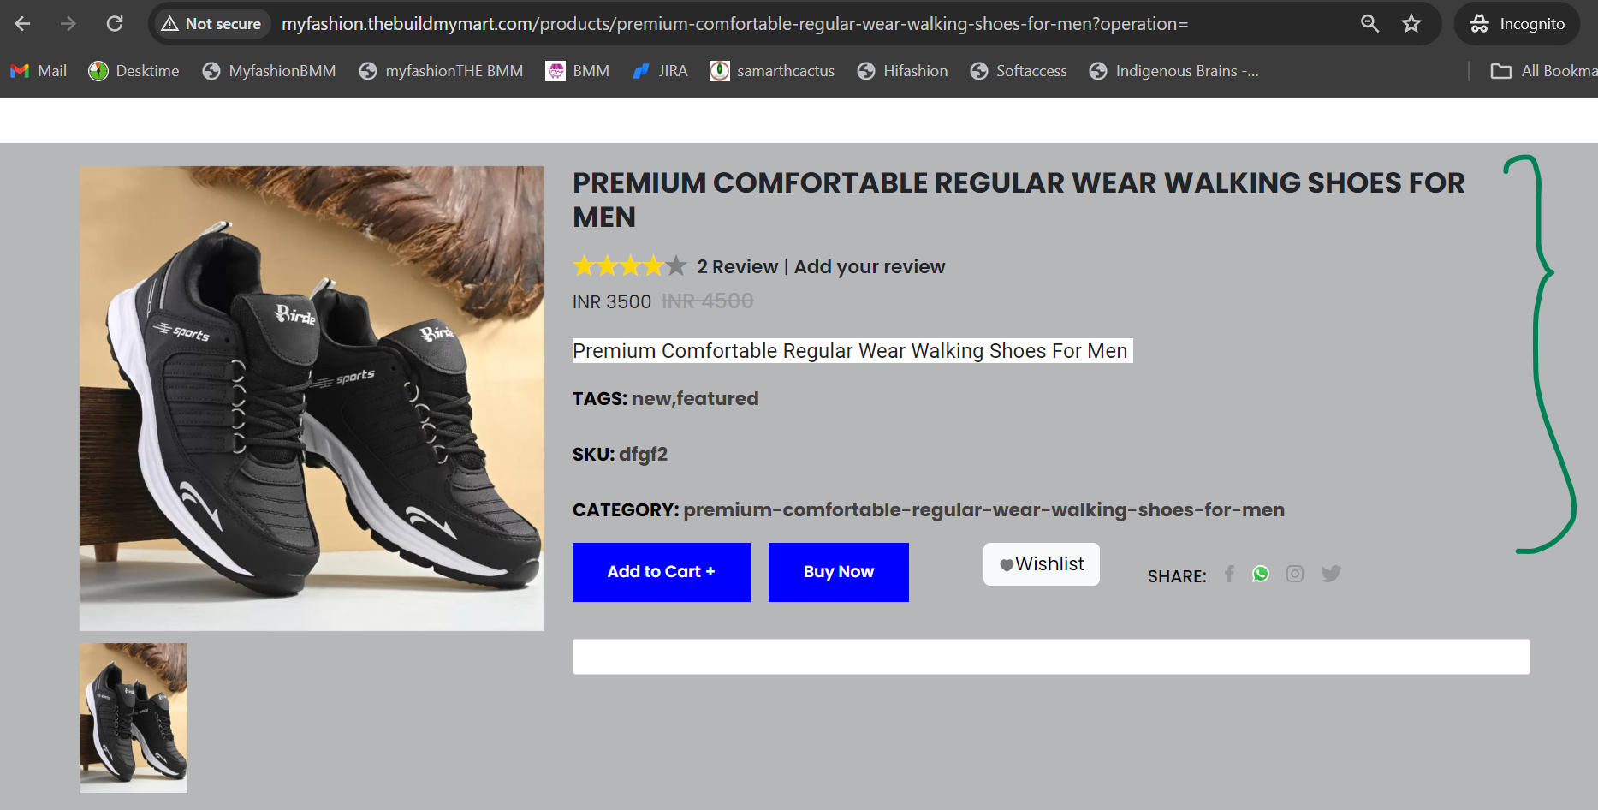This screenshot has height=810, width=1598.
Task: Open All Bookmarks folder
Action: pos(1543,71)
